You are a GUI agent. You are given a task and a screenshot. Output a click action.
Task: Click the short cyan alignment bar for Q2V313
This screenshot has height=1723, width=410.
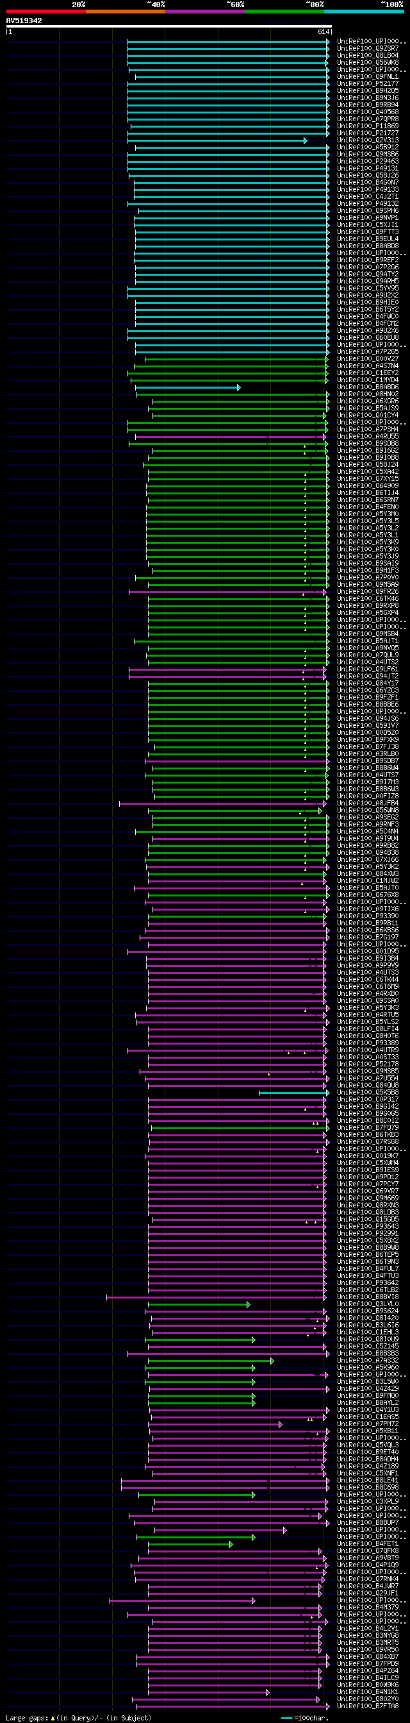coord(218,140)
